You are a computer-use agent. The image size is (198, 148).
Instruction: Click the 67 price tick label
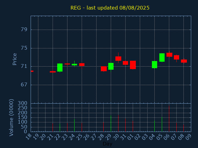coord(24,85)
